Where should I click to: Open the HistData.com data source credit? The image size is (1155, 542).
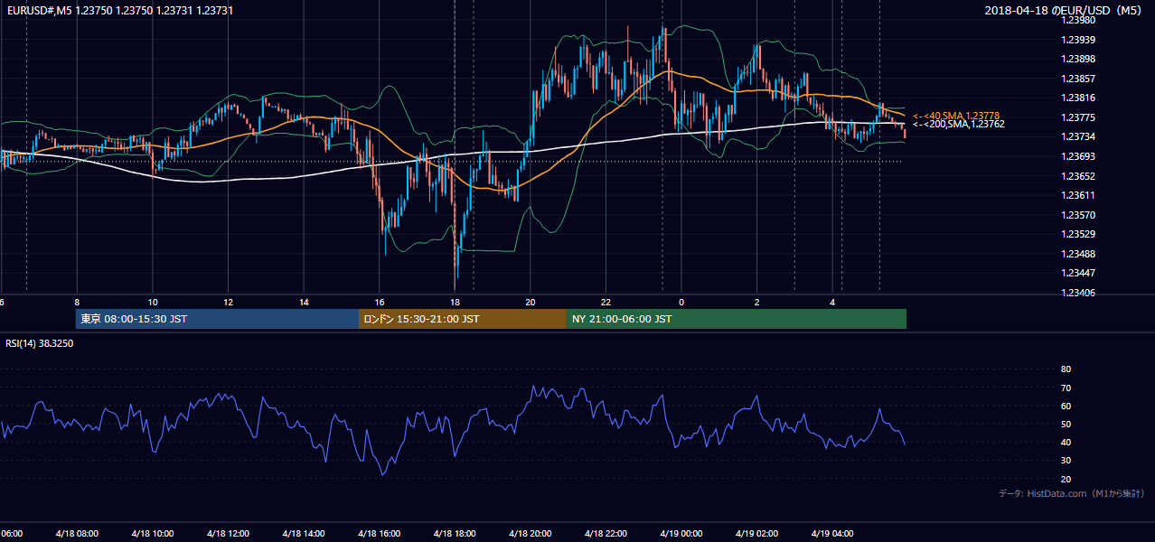(1072, 493)
